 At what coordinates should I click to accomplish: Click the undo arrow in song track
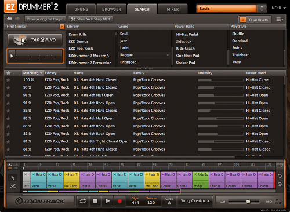tap(9, 166)
